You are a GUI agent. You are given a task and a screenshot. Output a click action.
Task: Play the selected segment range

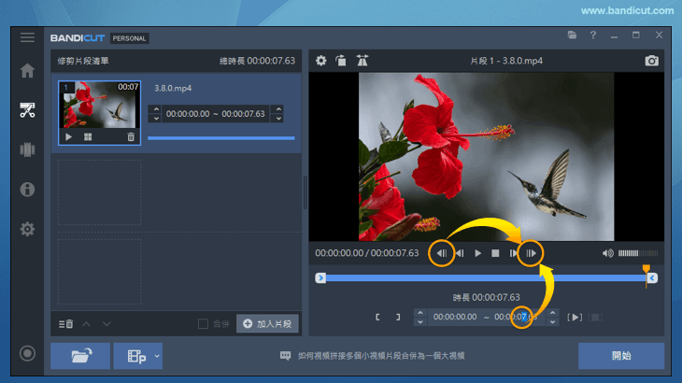[575, 317]
